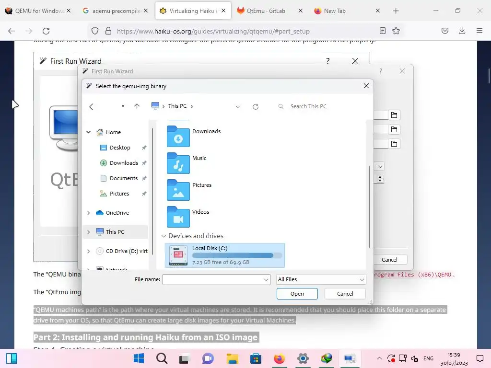
Task: Select Downloads in navigation pane
Action: coord(124,163)
